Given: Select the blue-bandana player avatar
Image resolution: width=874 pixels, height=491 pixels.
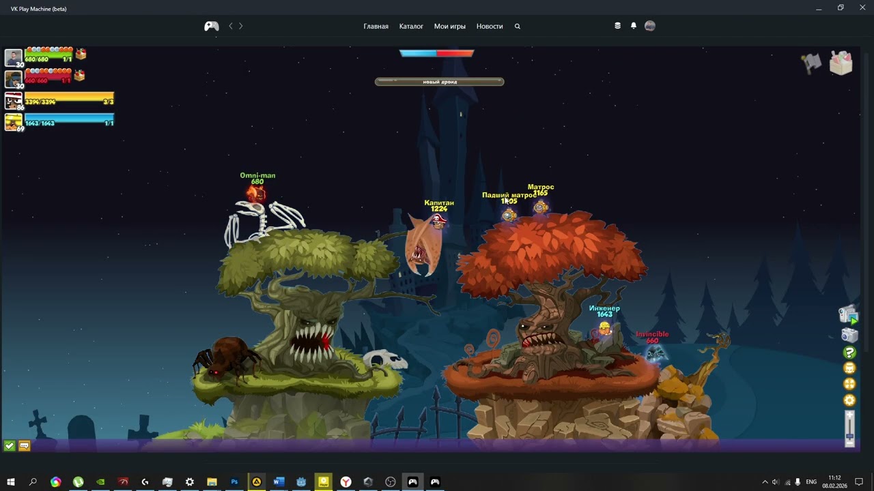Looking at the screenshot, I should coord(14,79).
